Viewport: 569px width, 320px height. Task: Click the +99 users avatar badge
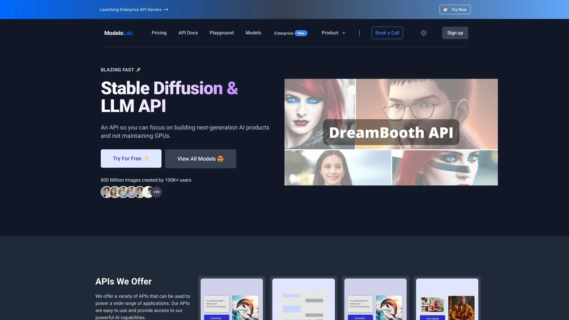click(x=156, y=192)
